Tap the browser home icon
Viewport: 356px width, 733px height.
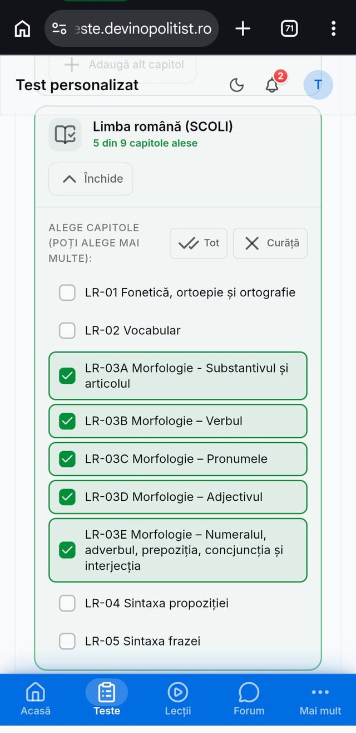(x=22, y=28)
